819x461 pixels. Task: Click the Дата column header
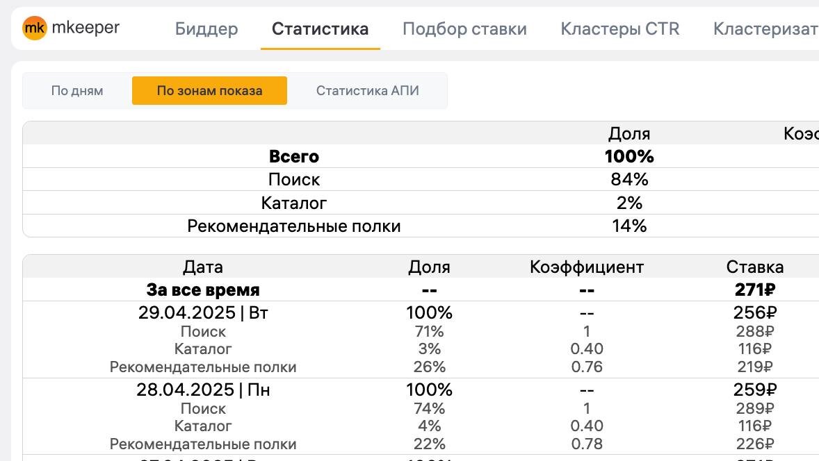202,267
